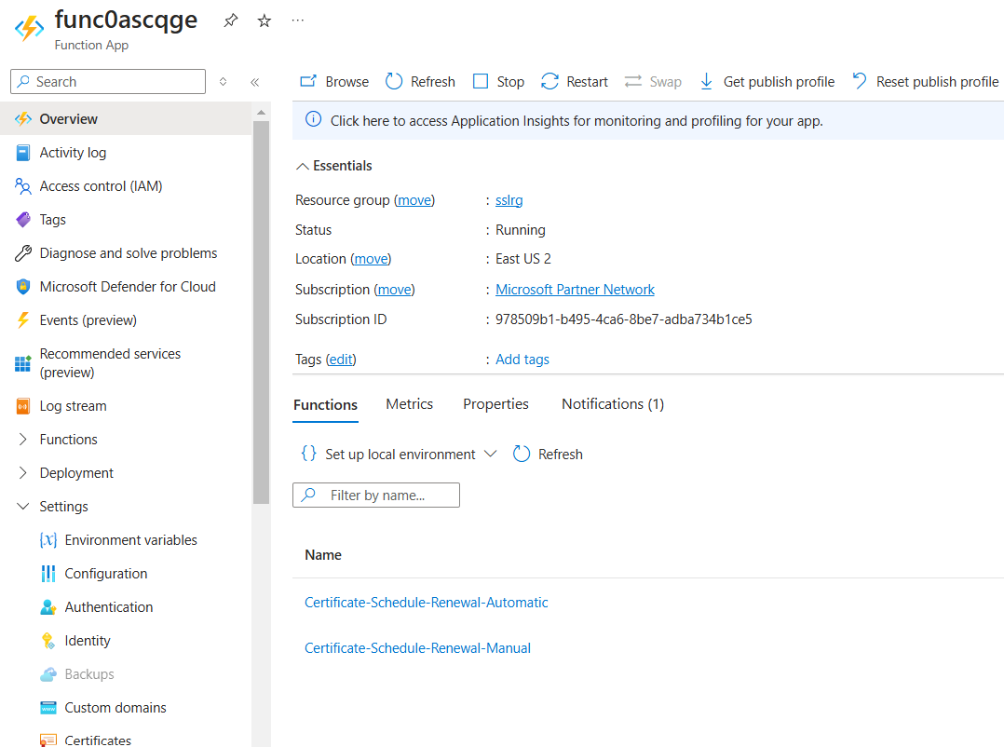Image resolution: width=1004 pixels, height=747 pixels.
Task: Click the Identity key icon
Action: tap(48, 641)
